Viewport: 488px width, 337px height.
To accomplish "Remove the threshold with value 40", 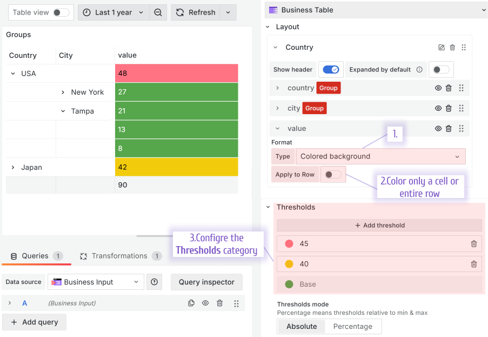I will [474, 264].
